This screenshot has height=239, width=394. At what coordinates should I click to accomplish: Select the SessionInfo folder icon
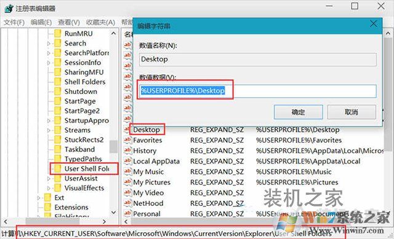pos(58,63)
